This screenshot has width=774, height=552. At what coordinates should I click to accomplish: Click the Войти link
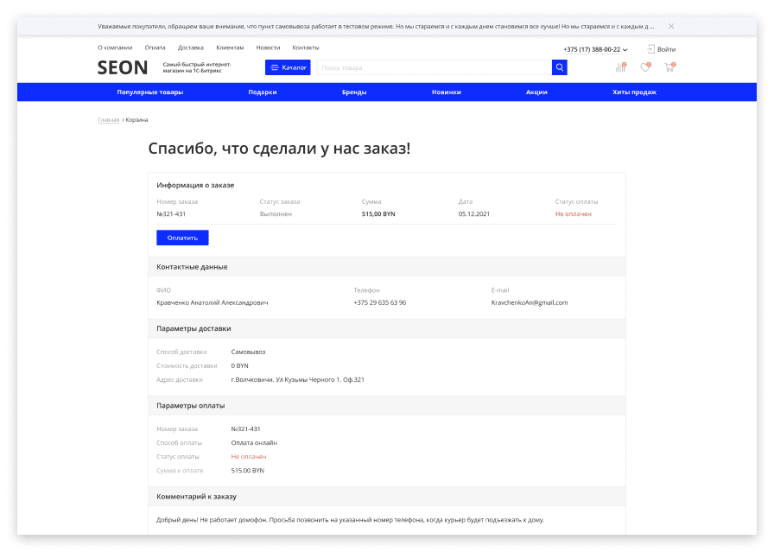pos(666,49)
